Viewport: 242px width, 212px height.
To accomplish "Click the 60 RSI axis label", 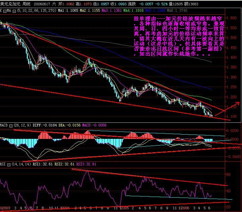I will [228, 174].
